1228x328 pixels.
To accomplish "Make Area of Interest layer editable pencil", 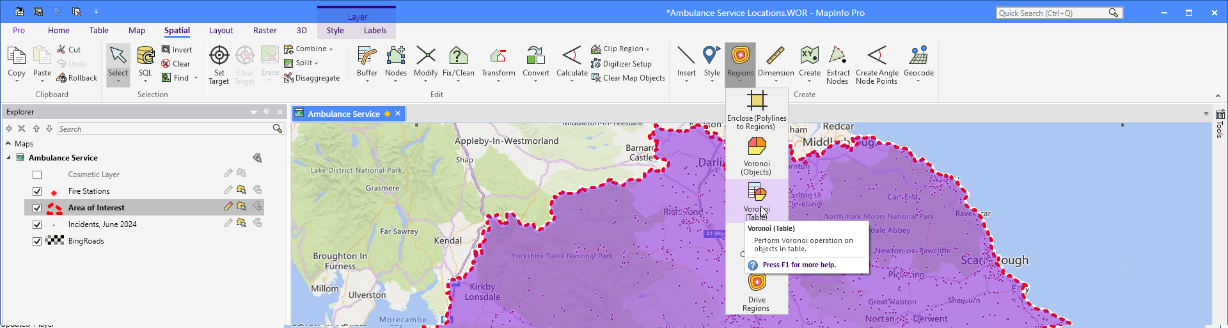I will [x=228, y=207].
